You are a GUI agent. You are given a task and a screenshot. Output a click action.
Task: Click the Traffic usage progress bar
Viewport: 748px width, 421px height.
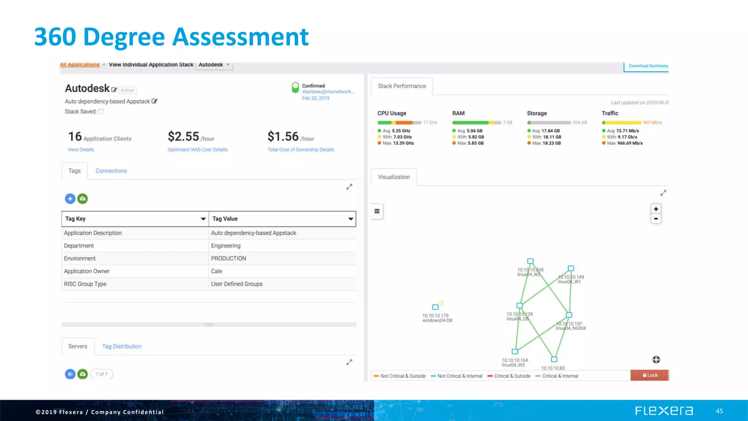click(x=622, y=123)
